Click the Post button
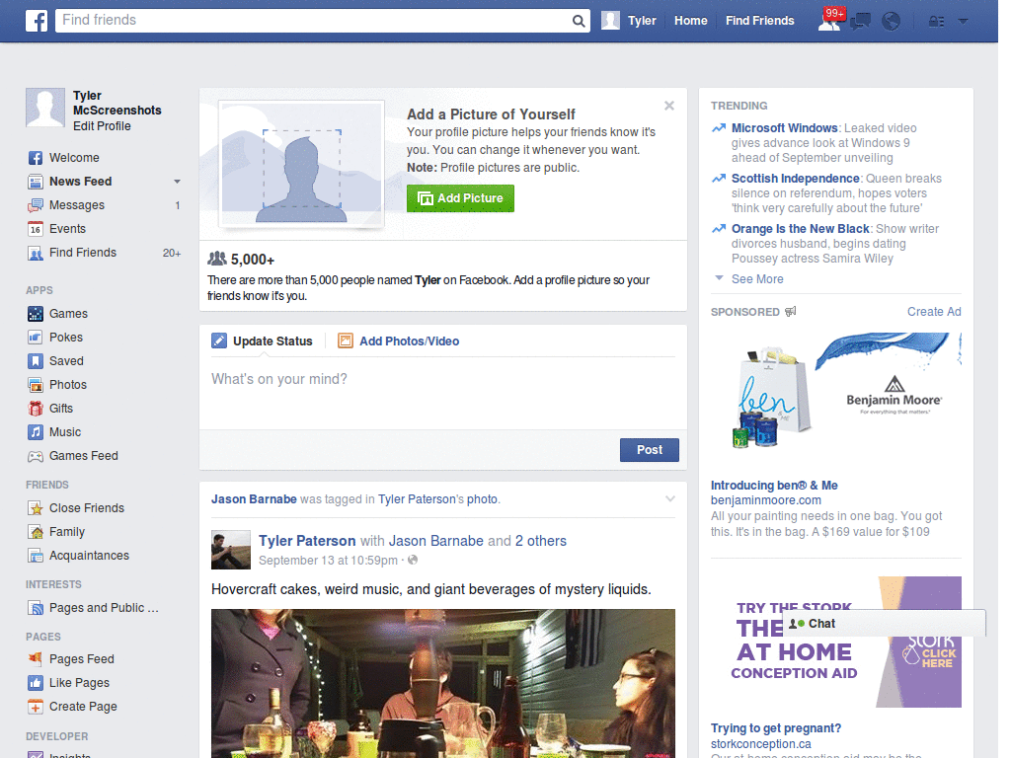 (650, 450)
